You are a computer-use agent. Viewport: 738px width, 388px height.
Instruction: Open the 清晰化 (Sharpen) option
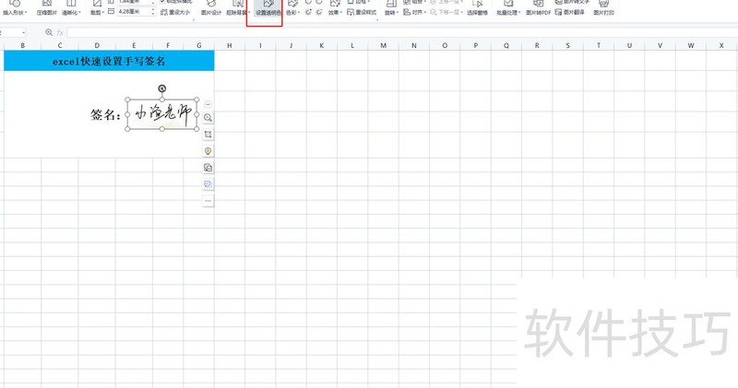tap(71, 7)
